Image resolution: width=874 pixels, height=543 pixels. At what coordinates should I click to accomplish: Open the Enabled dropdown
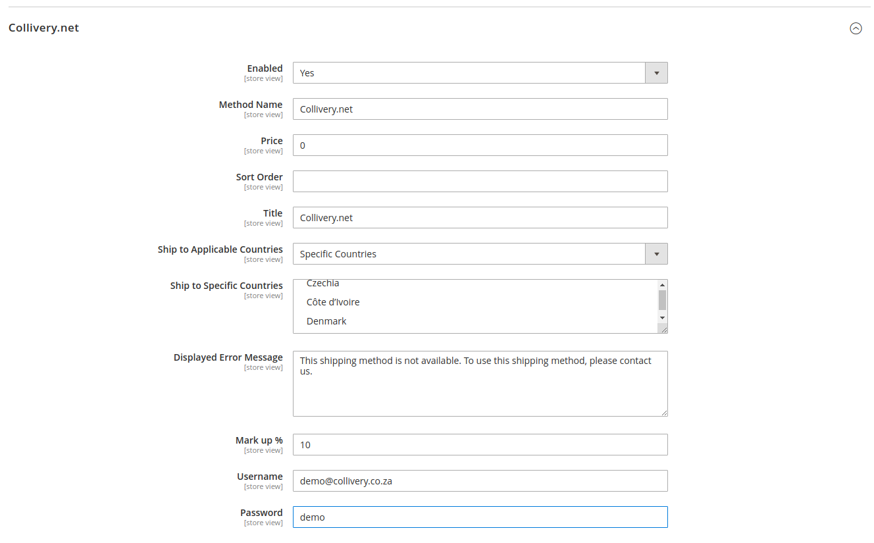[469, 73]
